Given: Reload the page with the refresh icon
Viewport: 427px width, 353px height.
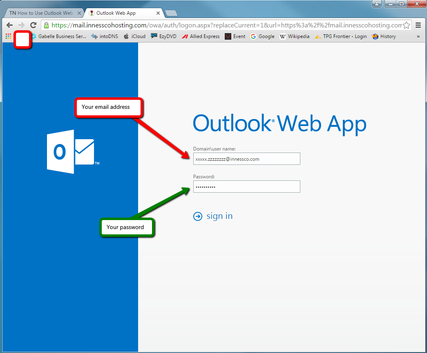Looking at the screenshot, I should tap(33, 25).
